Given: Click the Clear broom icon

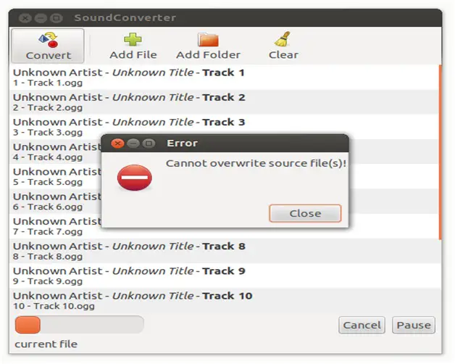Looking at the screenshot, I should [283, 39].
